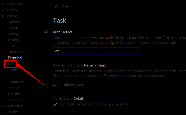Go to the Search settings category

point(13,28)
